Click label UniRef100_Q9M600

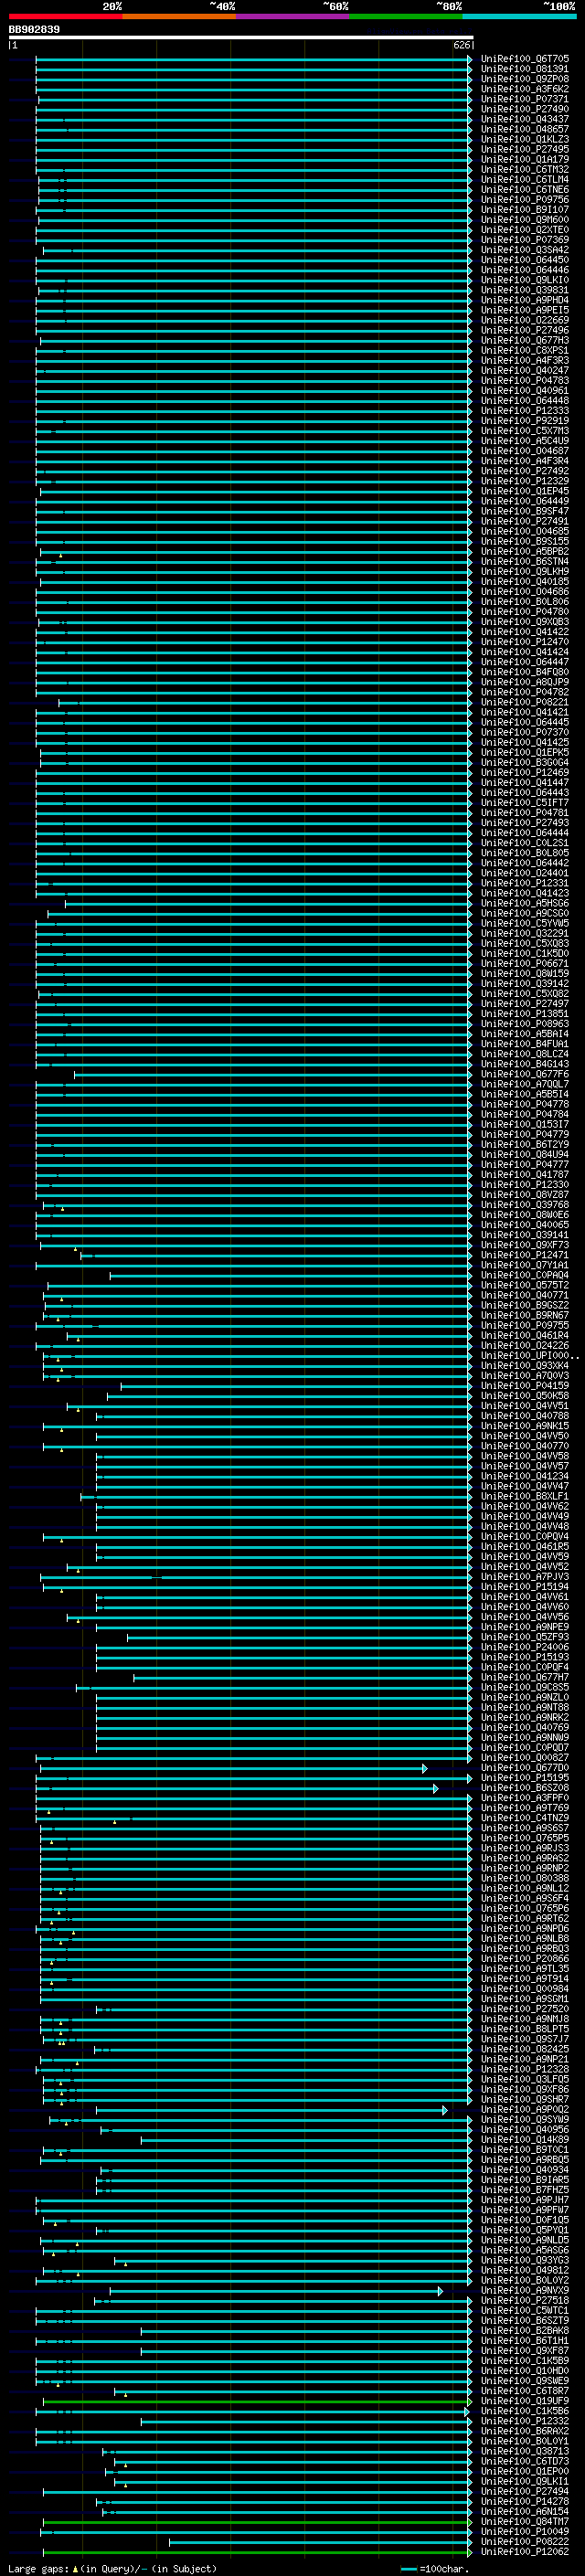coord(525,219)
